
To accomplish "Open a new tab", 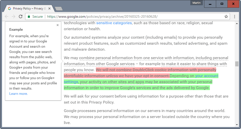I will pyautogui.click(x=59, y=9).
